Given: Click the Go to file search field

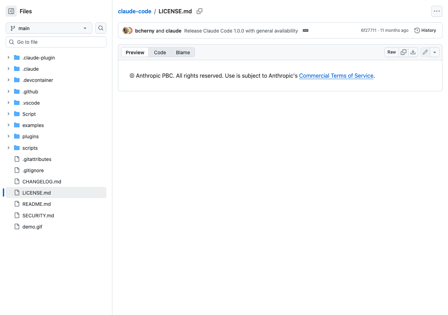Looking at the screenshot, I should pos(56,42).
